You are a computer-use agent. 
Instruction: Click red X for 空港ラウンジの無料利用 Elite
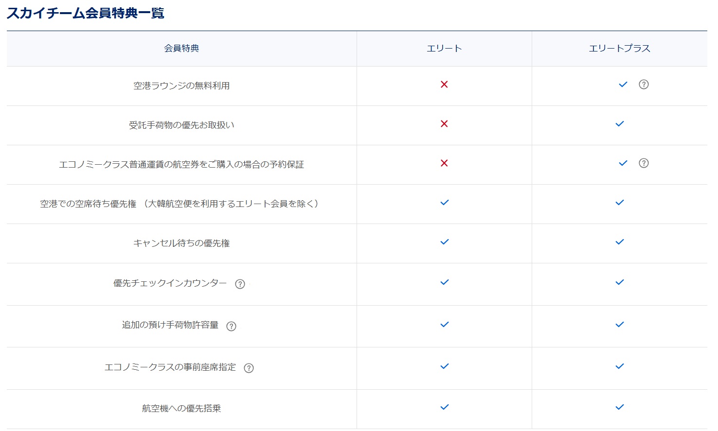[444, 85]
